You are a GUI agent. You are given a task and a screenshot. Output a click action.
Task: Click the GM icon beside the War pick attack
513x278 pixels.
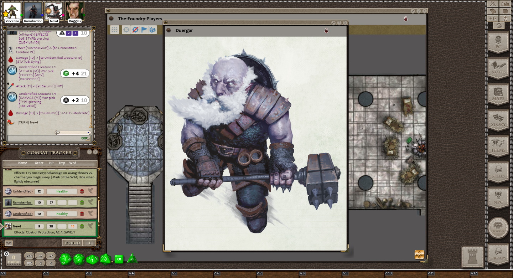12,70
